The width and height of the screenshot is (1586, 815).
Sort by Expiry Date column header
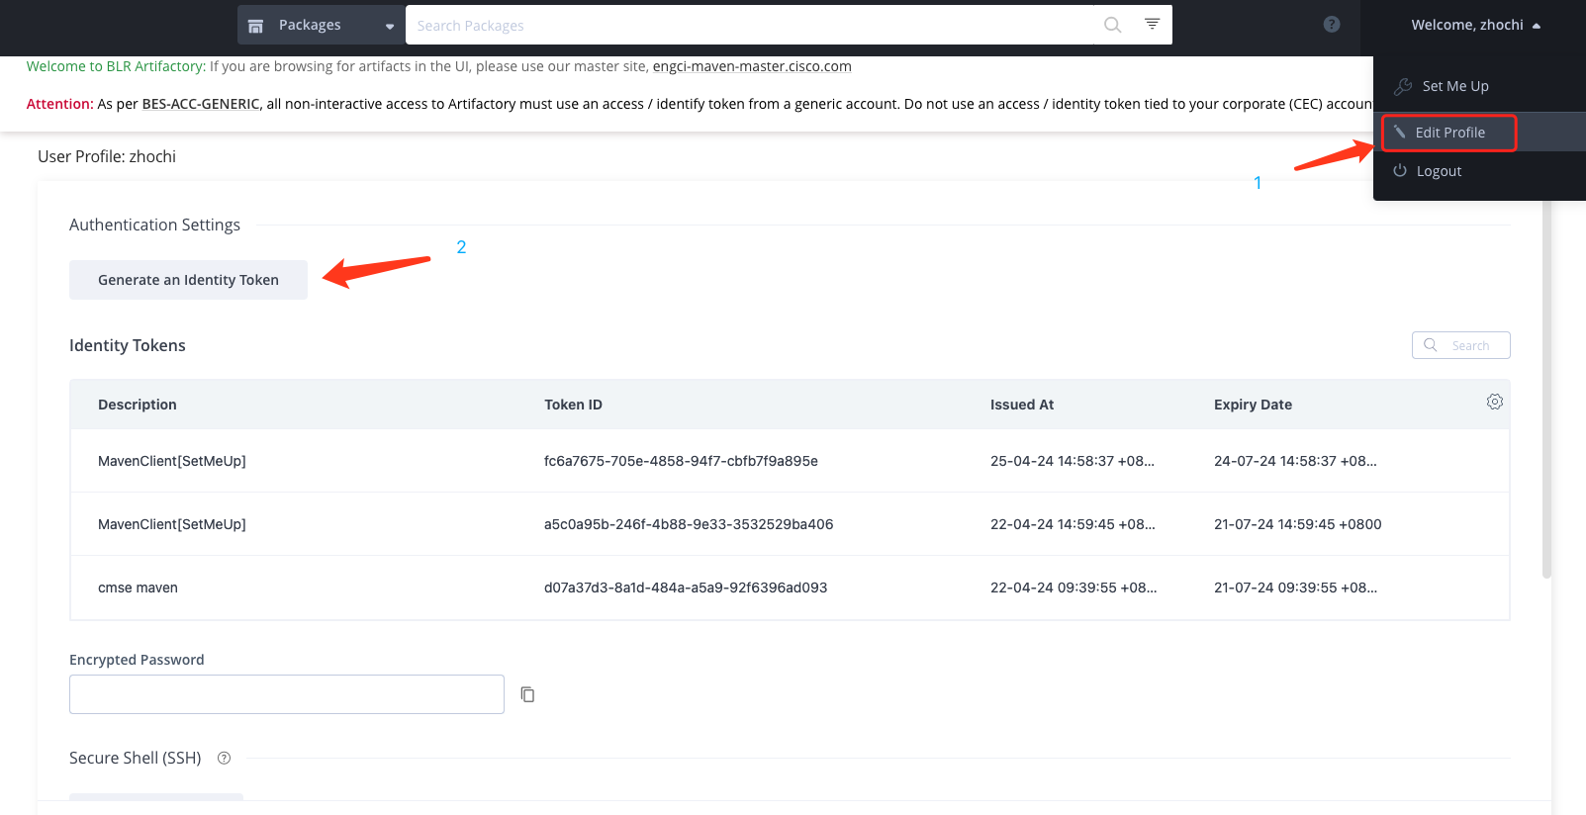(1253, 405)
